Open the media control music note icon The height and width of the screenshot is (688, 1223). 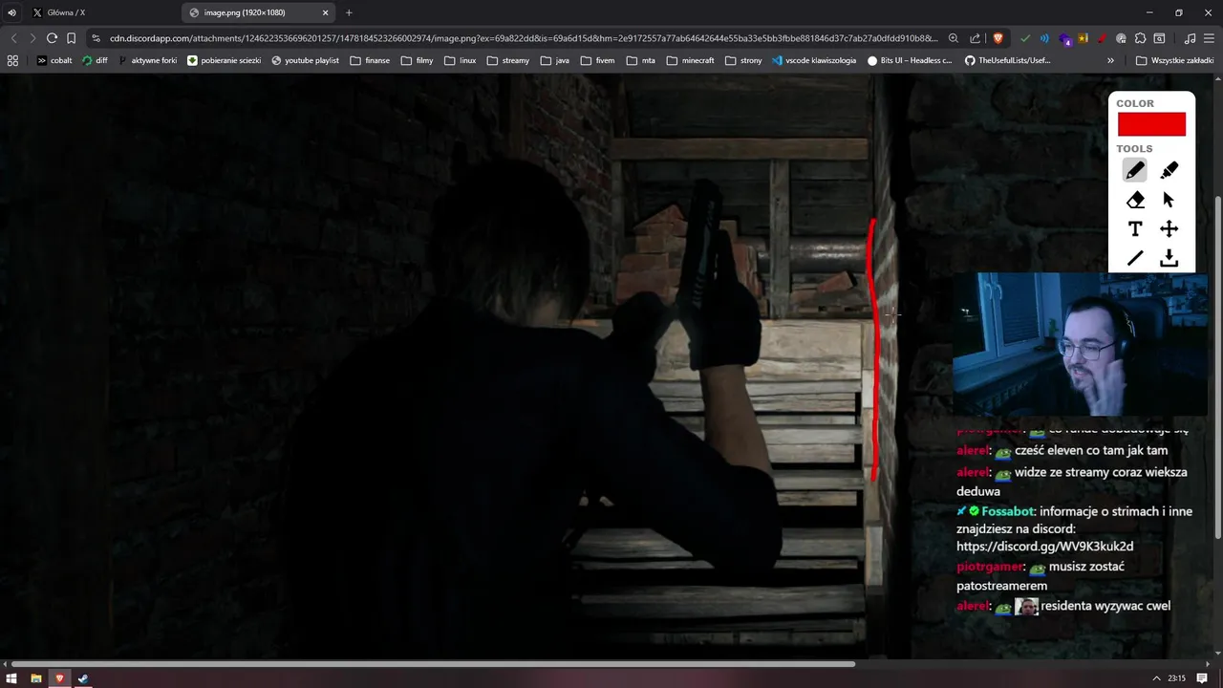pyautogui.click(x=1190, y=38)
